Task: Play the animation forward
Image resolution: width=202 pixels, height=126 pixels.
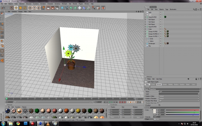Action: click(112, 102)
